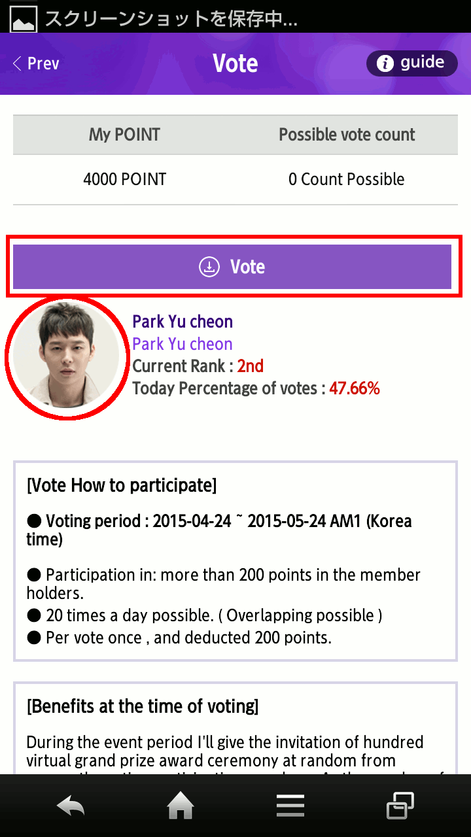Open the guide button label
471x837 pixels.
coord(422,63)
